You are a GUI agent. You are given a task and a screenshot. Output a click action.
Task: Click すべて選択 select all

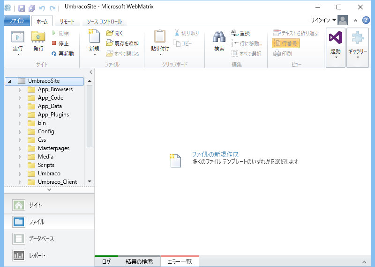247,54
